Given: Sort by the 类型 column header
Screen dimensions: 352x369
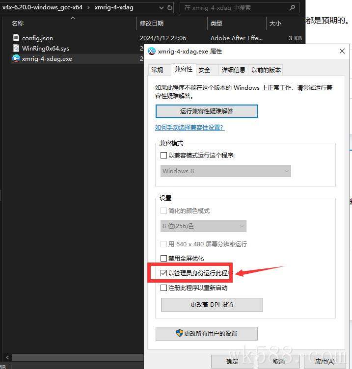Looking at the screenshot, I should 216,23.
